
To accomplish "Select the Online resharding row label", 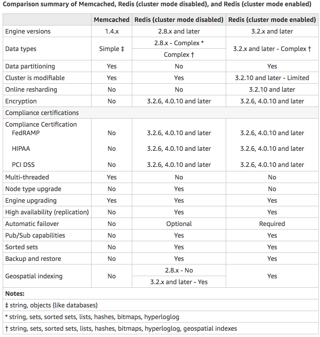I will (x=31, y=90).
